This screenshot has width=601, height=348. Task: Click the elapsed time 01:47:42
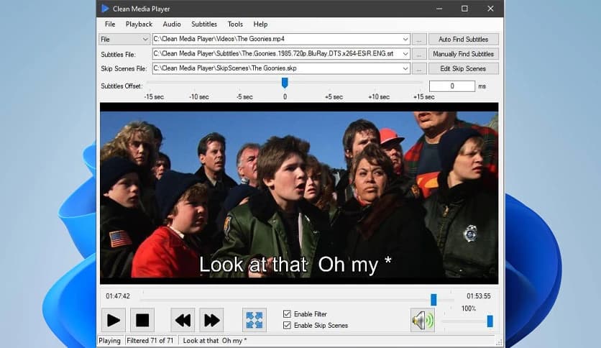pyautogui.click(x=118, y=296)
